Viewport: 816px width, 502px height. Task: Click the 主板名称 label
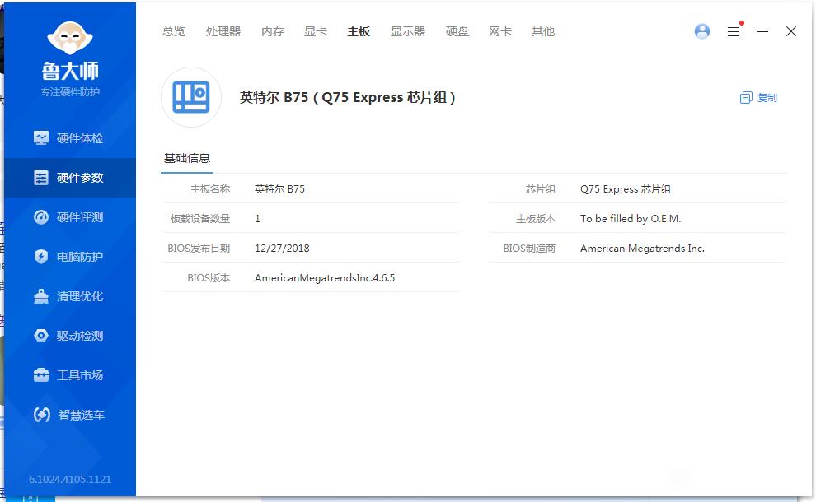(209, 189)
